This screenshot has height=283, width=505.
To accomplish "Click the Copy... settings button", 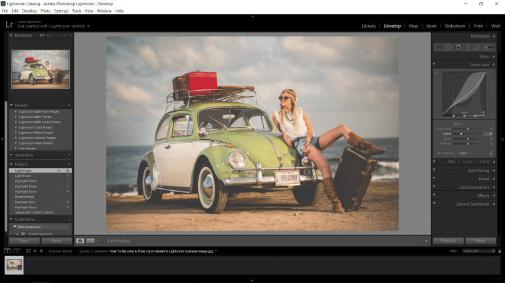I will [24, 241].
